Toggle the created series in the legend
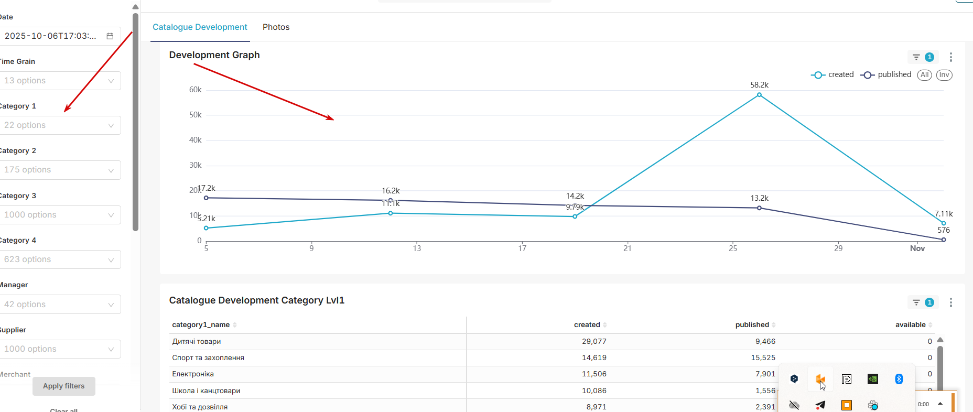The height and width of the screenshot is (412, 973). click(833, 75)
